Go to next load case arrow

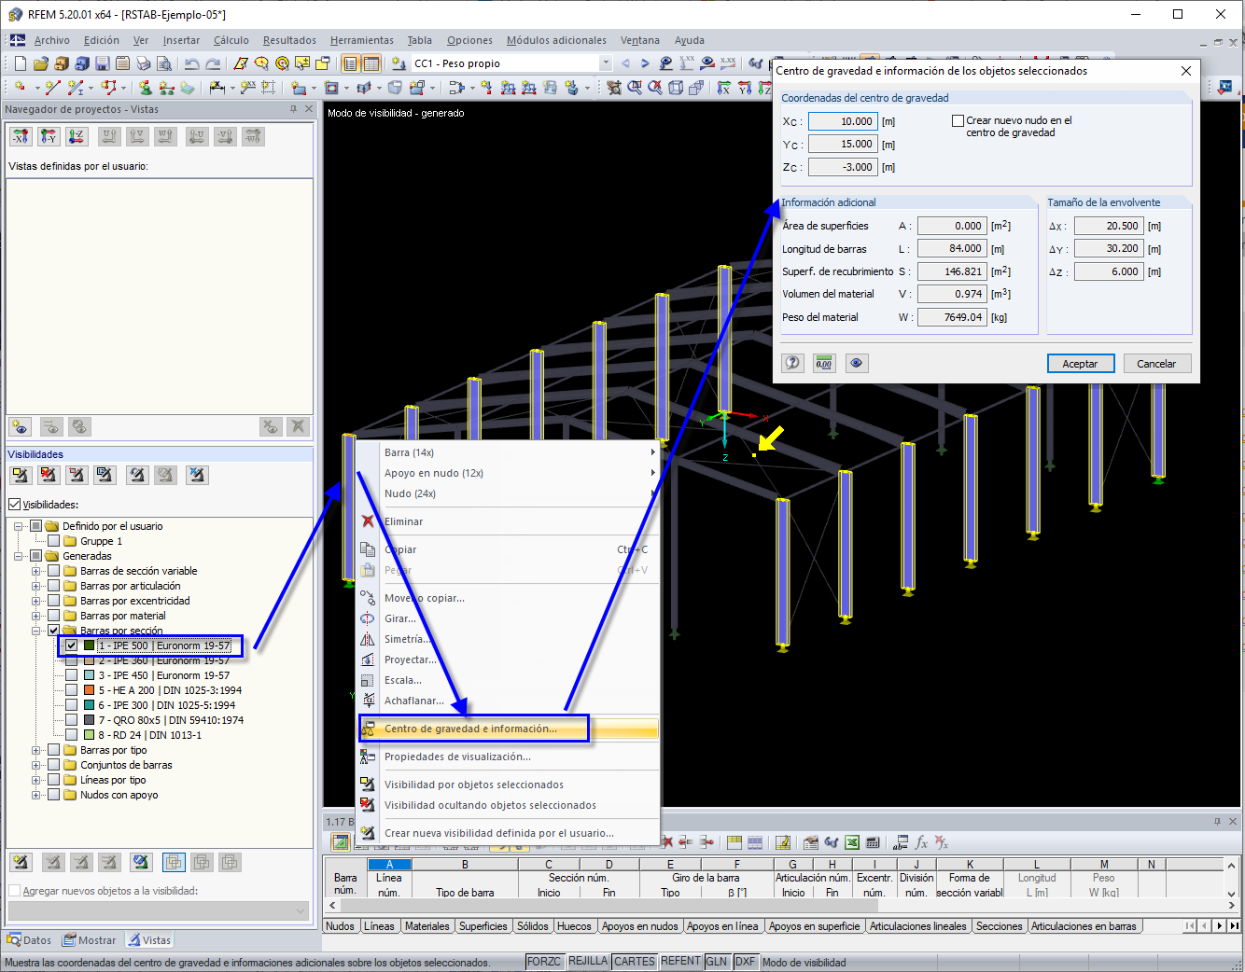645,63
